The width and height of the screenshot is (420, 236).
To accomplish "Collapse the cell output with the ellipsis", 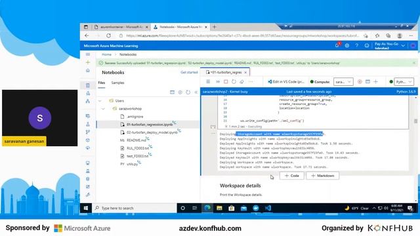I will (x=213, y=133).
